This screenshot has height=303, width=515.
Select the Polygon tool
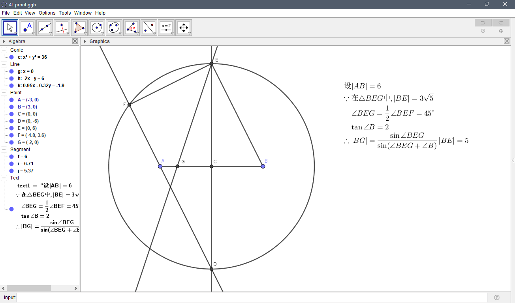[x=79, y=27]
